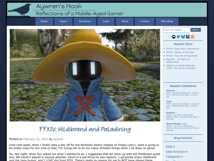The width and height of the screenshot is (214, 161).
Task: Click the February 21, 2017 date link
Action: click(36, 139)
